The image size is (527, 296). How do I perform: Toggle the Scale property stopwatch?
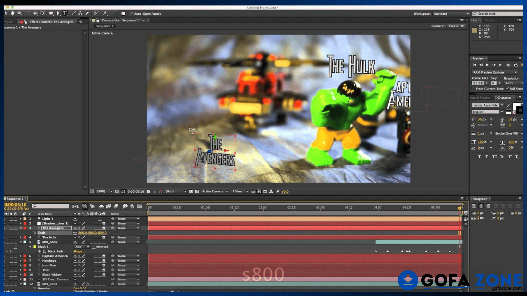click(x=35, y=233)
